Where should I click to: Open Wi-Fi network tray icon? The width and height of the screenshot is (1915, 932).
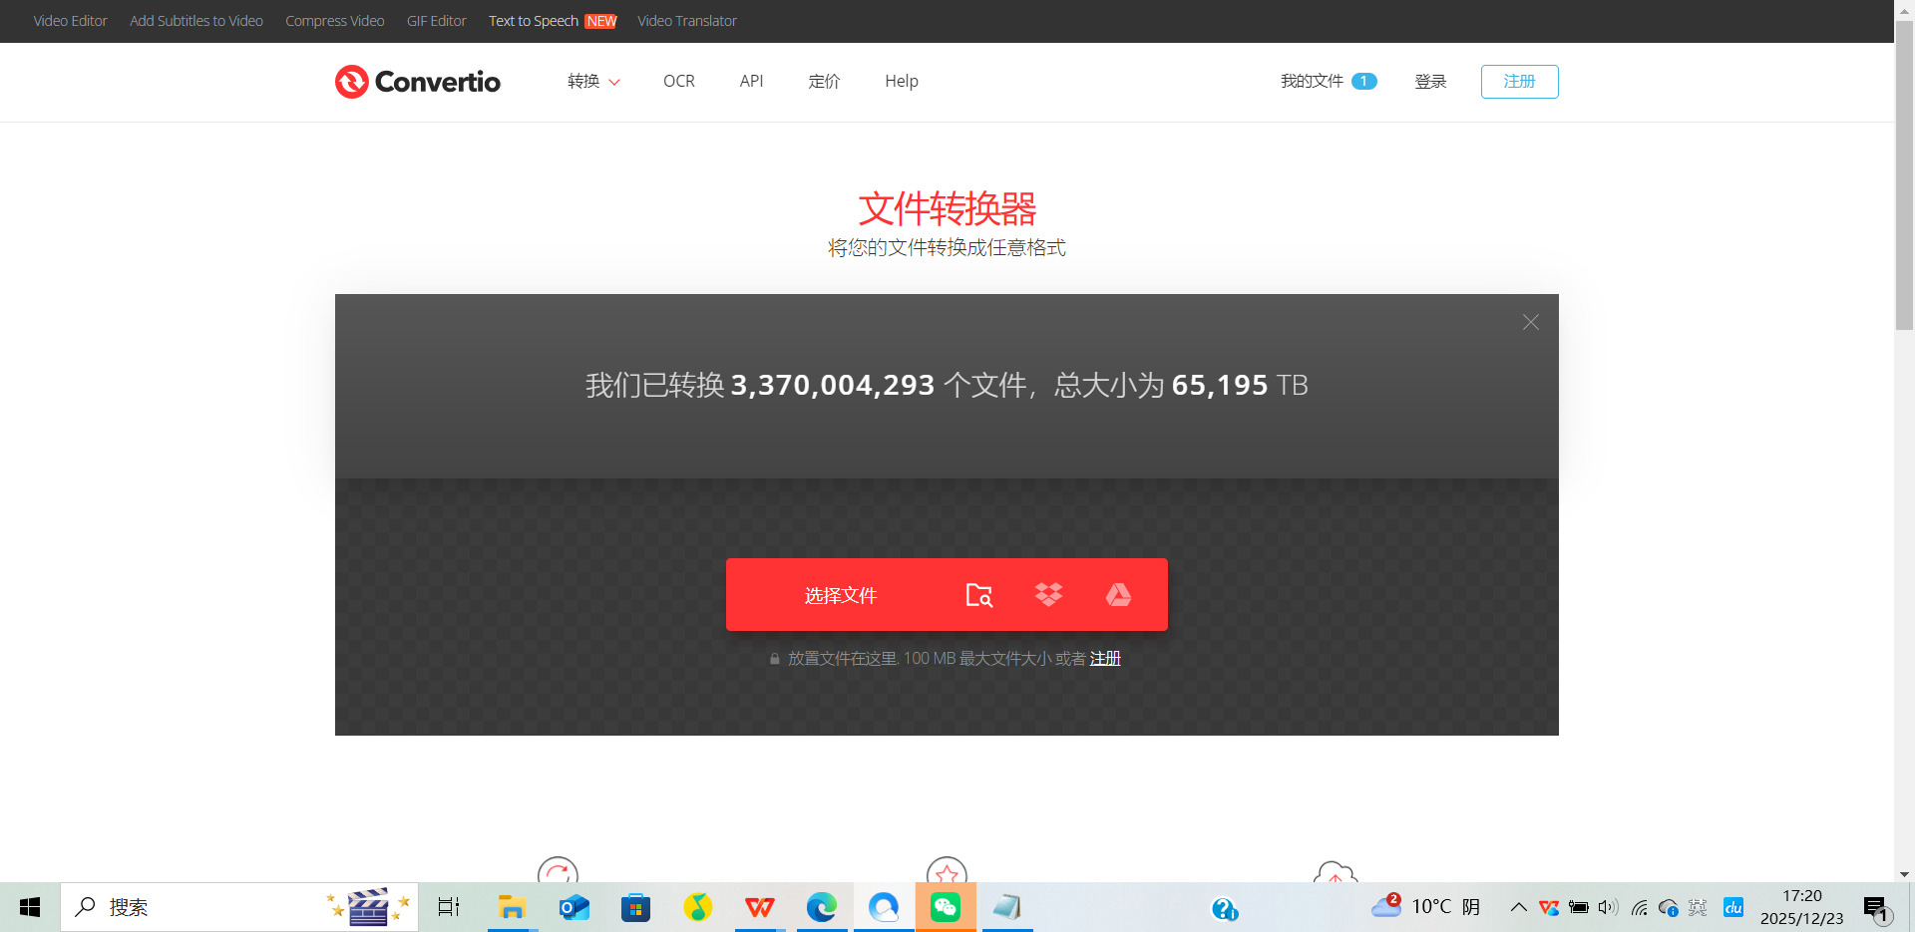1639,907
